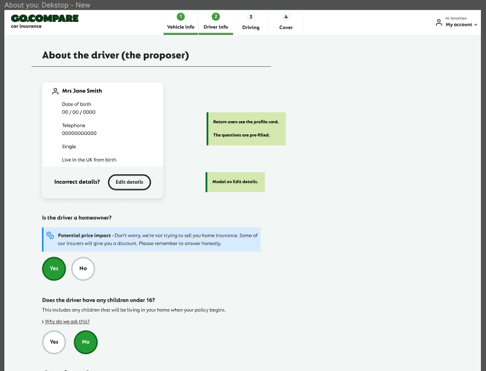Click the coins icon in the price impact notice
The image size is (486, 371).
pos(50,236)
